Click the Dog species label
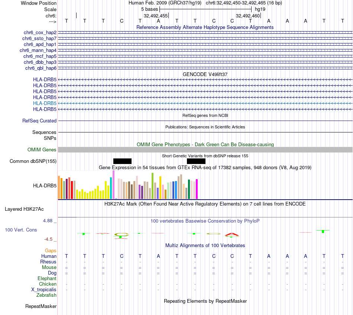 (x=52, y=273)
